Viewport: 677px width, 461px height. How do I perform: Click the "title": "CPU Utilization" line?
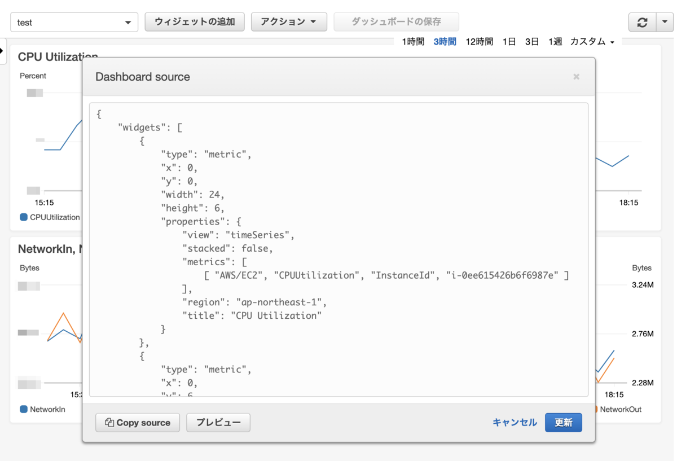point(252,315)
